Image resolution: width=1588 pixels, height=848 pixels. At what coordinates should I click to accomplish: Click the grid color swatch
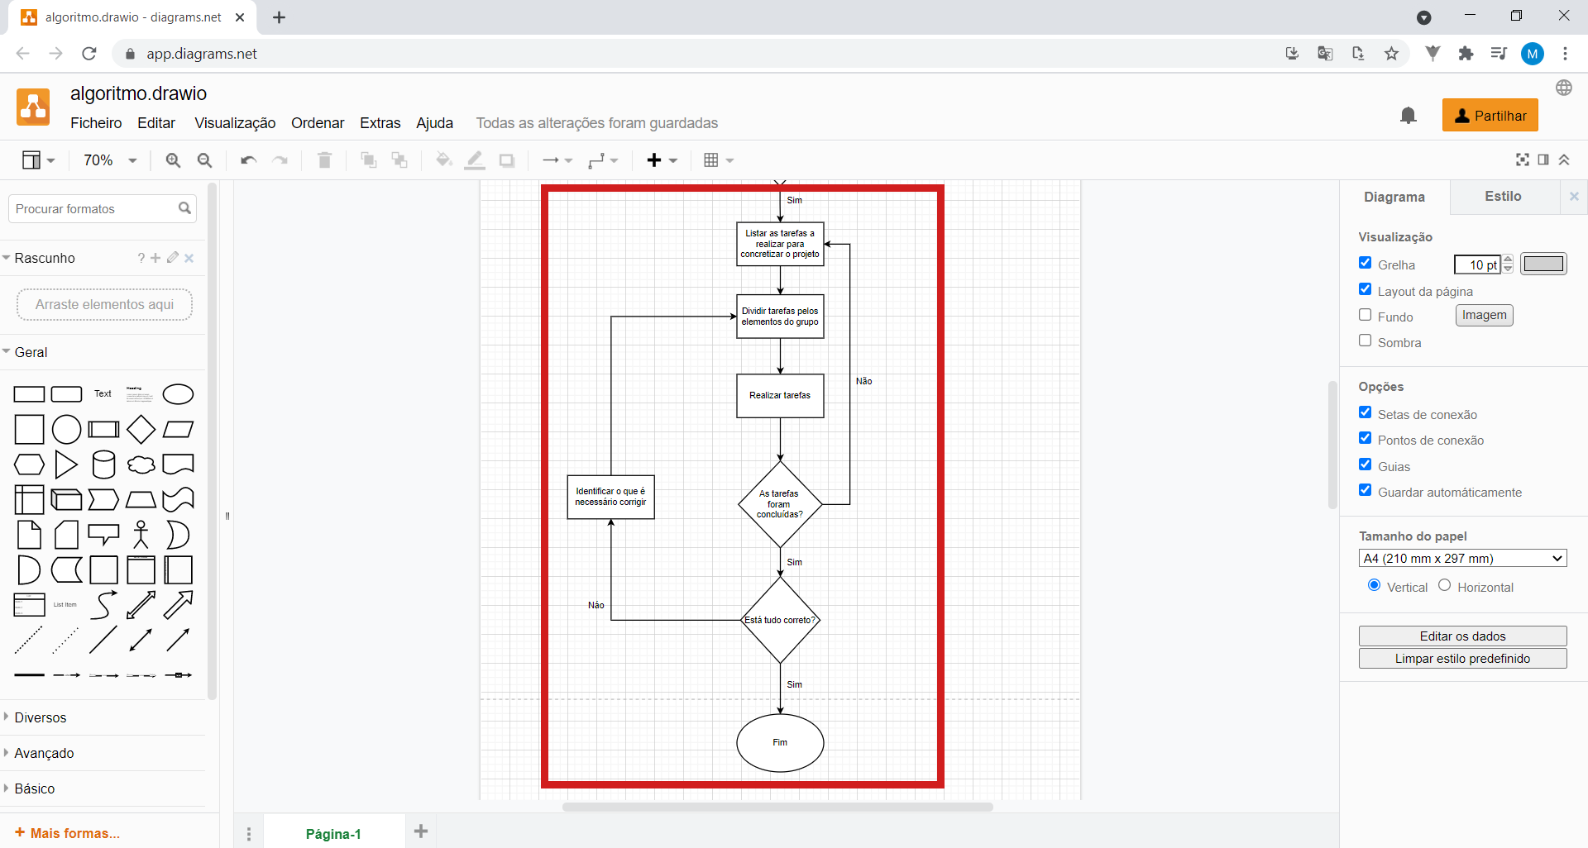[x=1543, y=264]
